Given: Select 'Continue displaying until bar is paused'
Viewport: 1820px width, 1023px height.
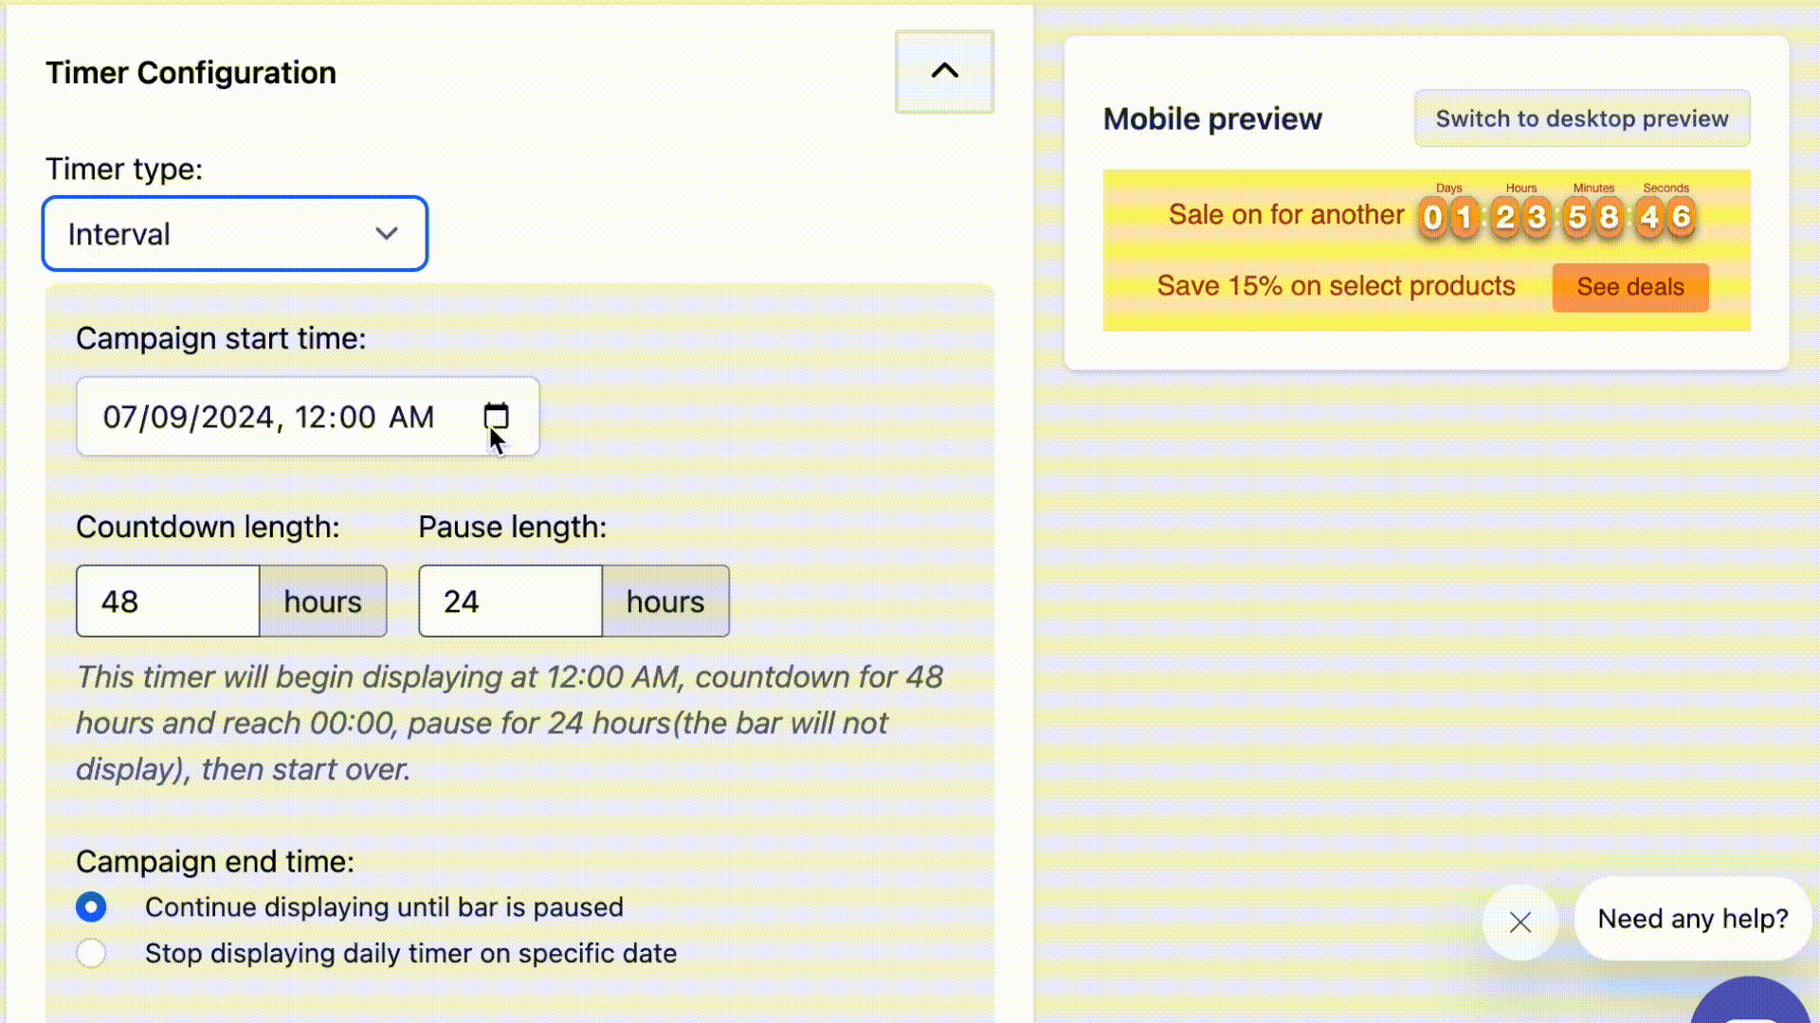Looking at the screenshot, I should 91,906.
